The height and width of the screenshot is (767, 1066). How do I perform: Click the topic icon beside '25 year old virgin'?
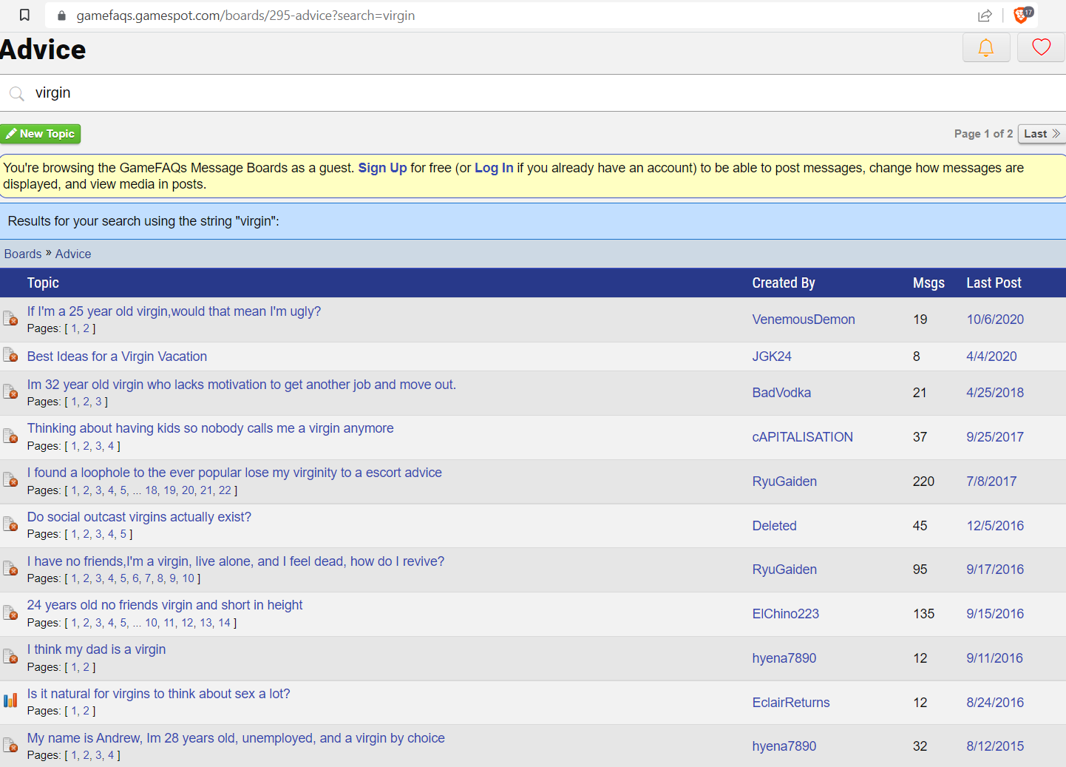pos(10,318)
